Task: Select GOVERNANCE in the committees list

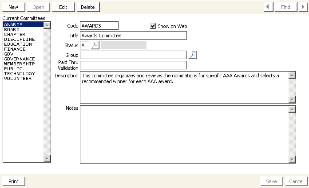Action: pyautogui.click(x=23, y=59)
